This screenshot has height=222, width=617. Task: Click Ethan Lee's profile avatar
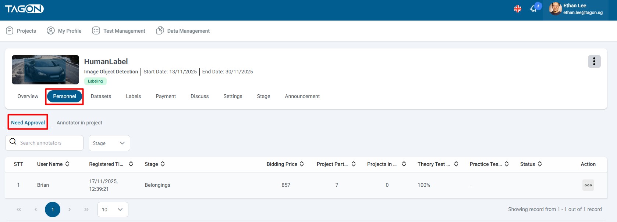point(555,9)
